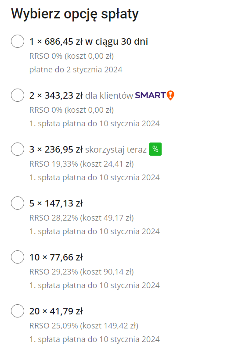
Task: Click the 'Wybierz opcję spłaty' heading
Action: (75, 14)
